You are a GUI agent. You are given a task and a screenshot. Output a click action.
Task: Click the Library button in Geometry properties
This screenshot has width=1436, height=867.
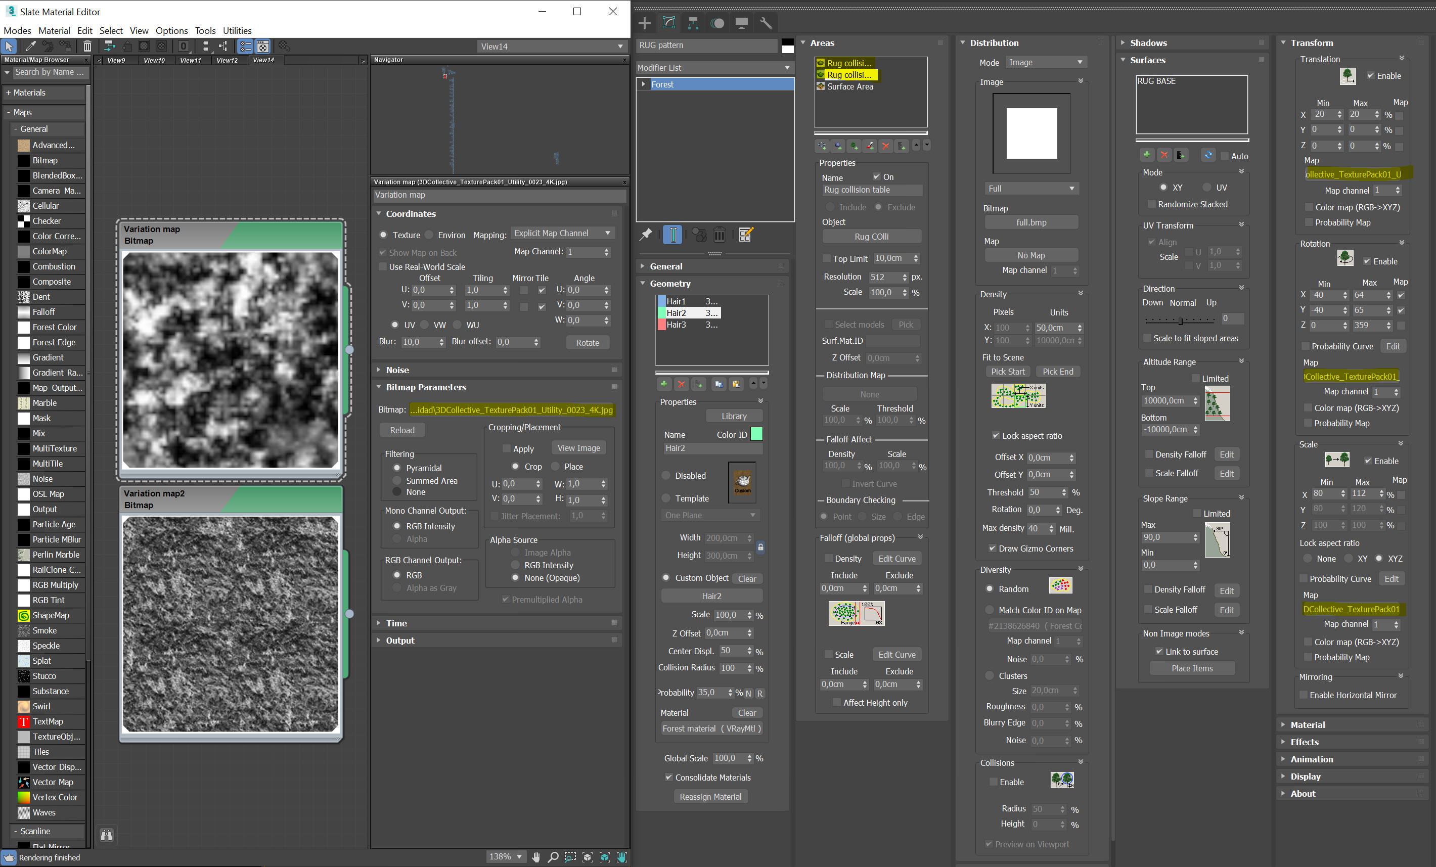734,416
